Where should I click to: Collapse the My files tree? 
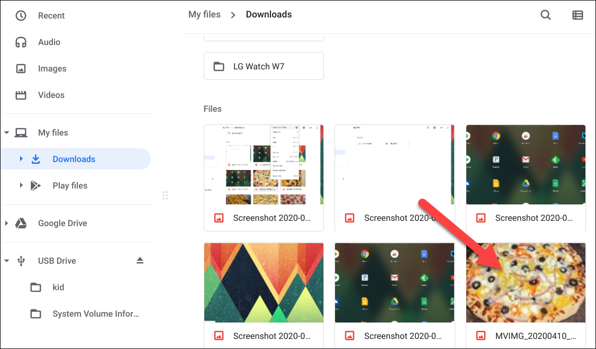coord(7,132)
